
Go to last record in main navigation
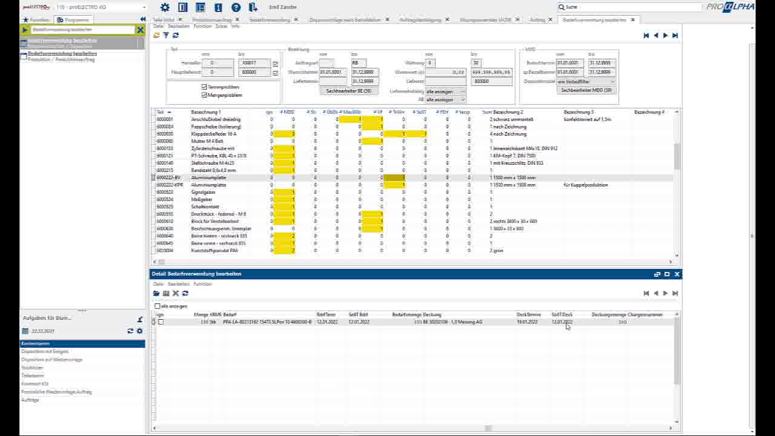pos(675,36)
